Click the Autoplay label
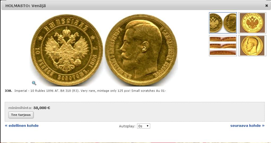Viewport: 271px width, 143px height. [127, 126]
